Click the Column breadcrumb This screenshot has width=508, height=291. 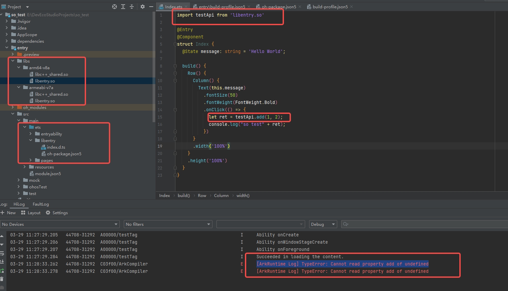(x=221, y=196)
